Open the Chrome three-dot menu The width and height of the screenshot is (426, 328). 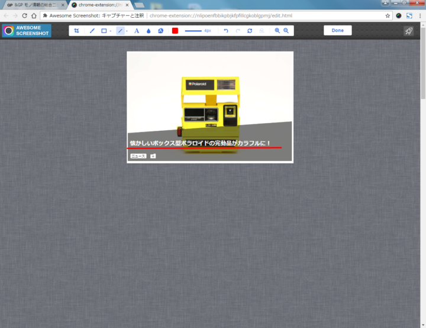[420, 16]
